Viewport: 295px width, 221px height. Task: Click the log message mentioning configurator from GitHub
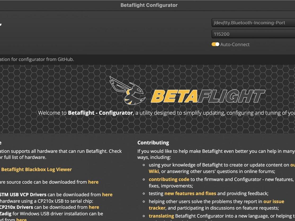pyautogui.click(x=37, y=59)
